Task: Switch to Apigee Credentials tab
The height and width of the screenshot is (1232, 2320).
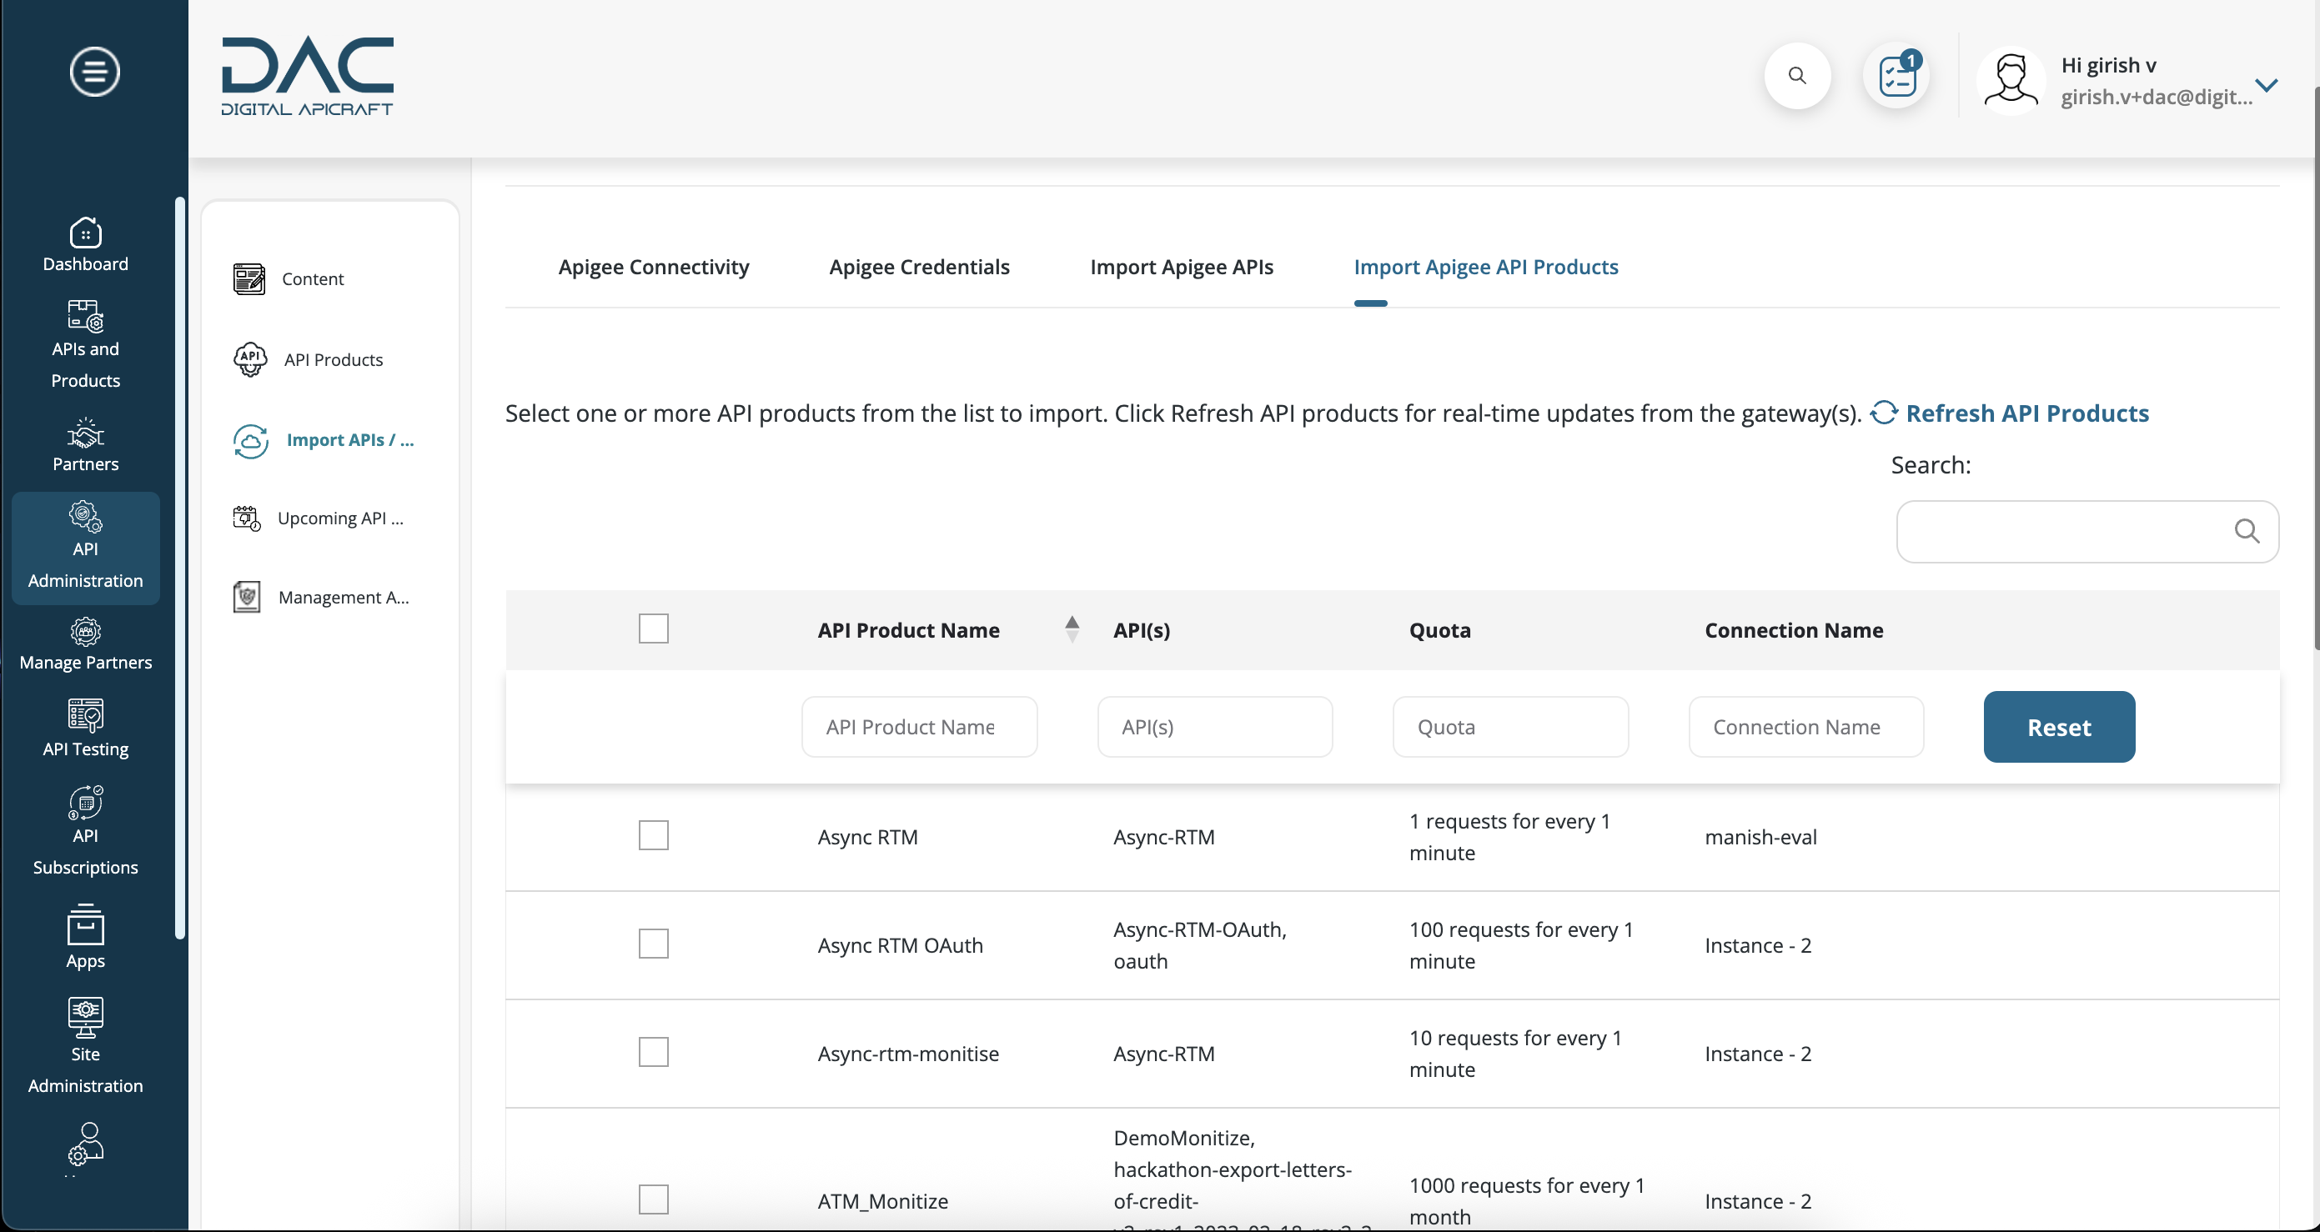Action: click(919, 267)
